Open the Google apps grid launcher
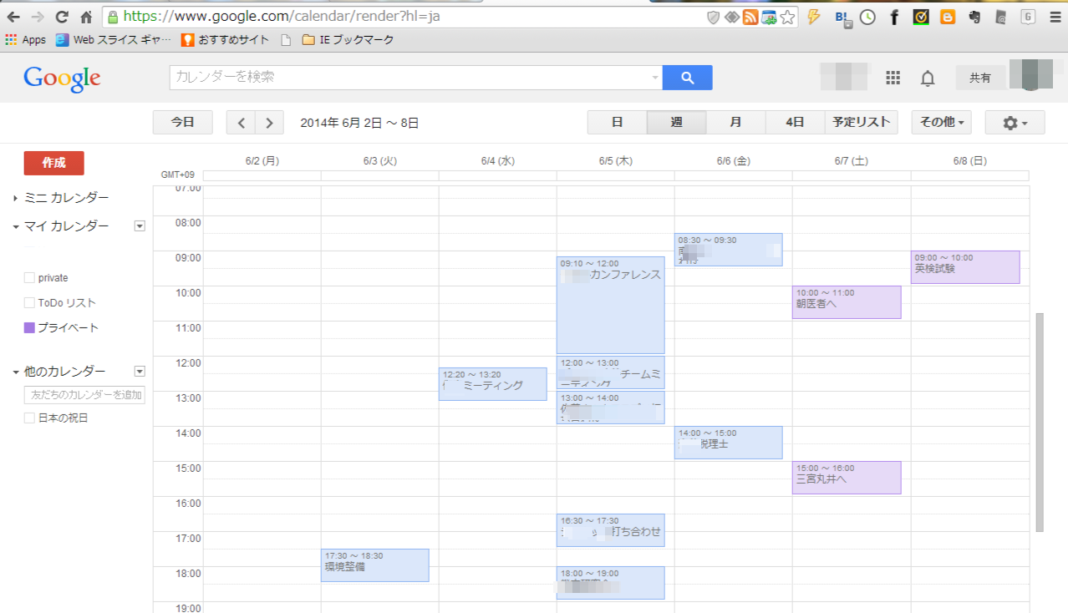The width and height of the screenshot is (1068, 613). pyautogui.click(x=893, y=78)
